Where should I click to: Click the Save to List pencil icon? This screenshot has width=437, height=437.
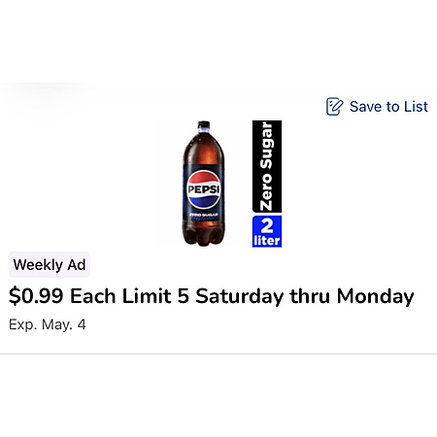334,107
